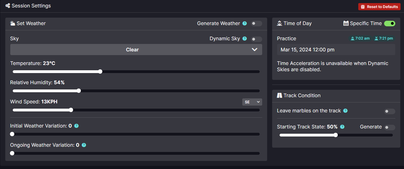The width and height of the screenshot is (404, 169).
Task: Click the Specific Time calendar icon
Action: (346, 23)
